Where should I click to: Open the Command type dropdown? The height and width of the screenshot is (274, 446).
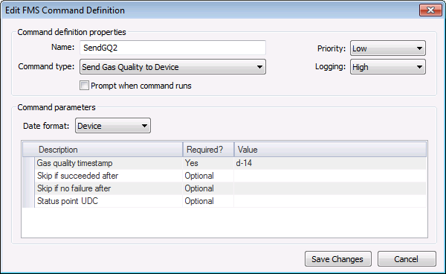[172, 67]
